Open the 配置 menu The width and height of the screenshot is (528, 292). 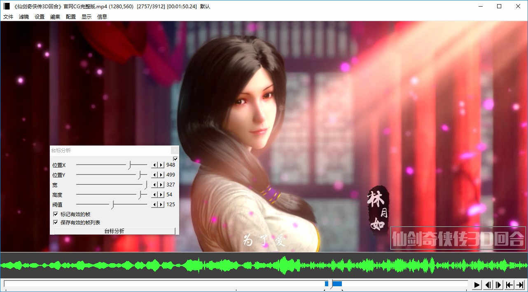point(71,17)
